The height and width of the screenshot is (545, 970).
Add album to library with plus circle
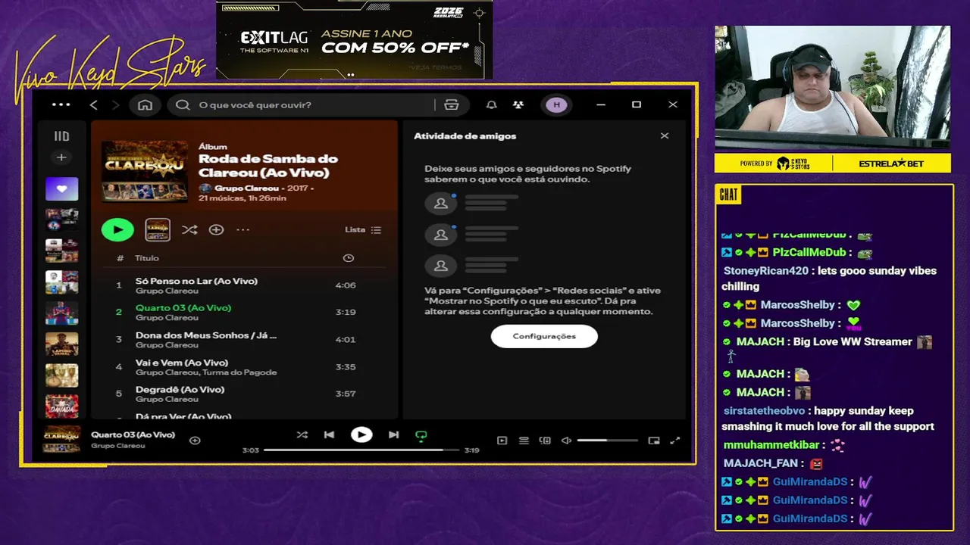point(216,229)
